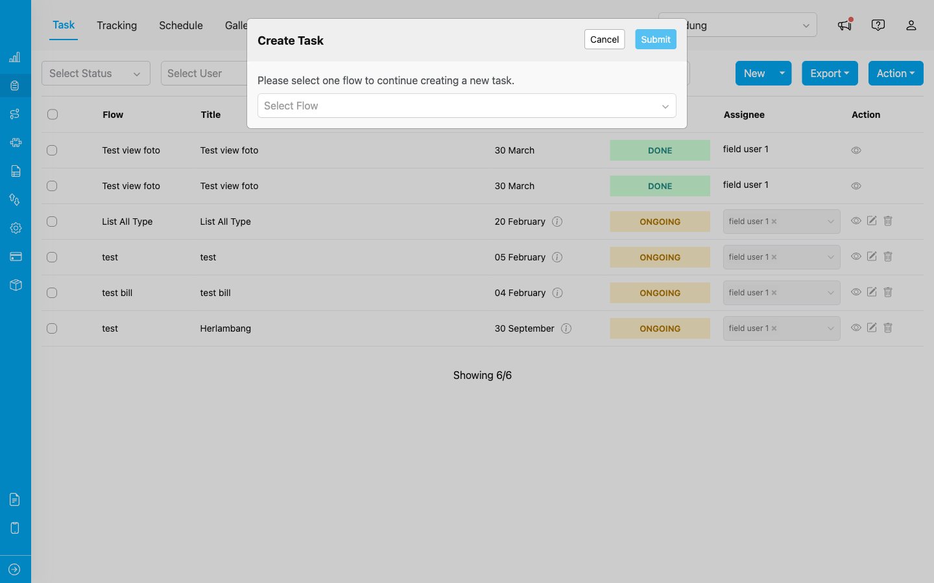
Task: Click the Flow column header
Action: (113, 115)
